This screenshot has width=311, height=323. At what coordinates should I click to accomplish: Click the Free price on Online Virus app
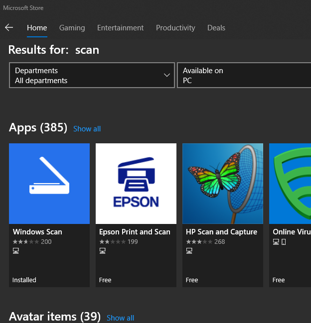[x=279, y=280]
